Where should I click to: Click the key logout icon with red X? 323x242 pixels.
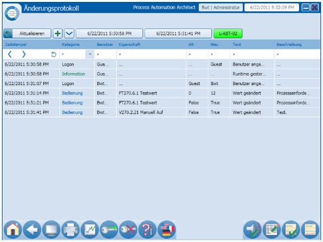(x=128, y=229)
